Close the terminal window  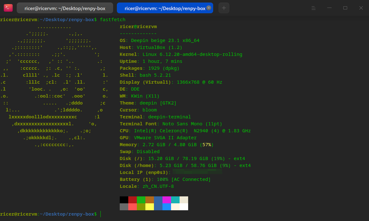tap(361, 8)
